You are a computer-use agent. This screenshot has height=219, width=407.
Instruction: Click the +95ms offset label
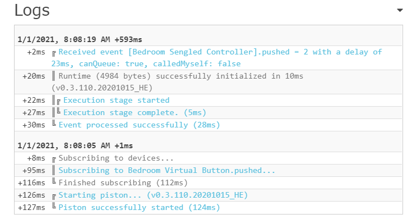pos(34,170)
